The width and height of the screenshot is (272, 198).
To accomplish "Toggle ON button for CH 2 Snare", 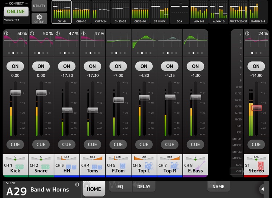I will 41,66.
